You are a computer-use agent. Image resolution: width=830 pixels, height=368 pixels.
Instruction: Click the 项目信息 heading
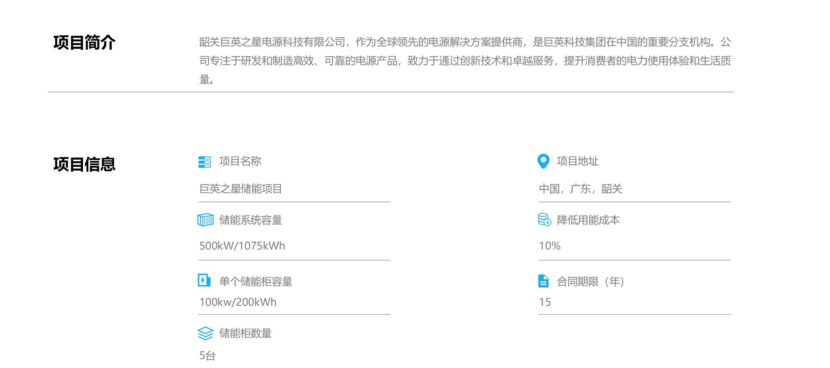tap(84, 164)
